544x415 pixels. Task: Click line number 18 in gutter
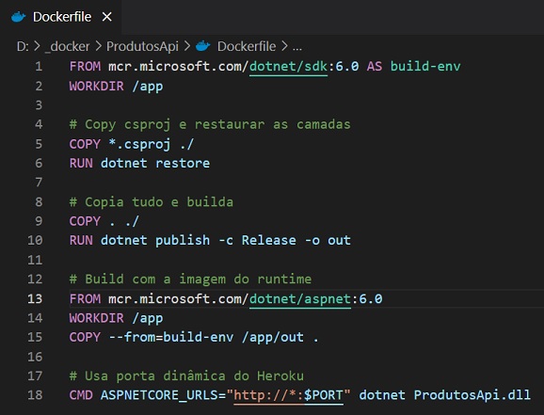click(x=35, y=395)
